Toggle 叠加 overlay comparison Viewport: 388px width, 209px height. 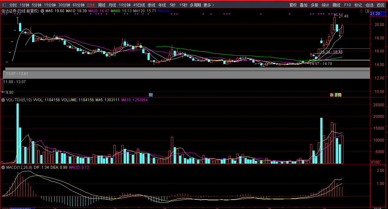pyautogui.click(x=303, y=5)
